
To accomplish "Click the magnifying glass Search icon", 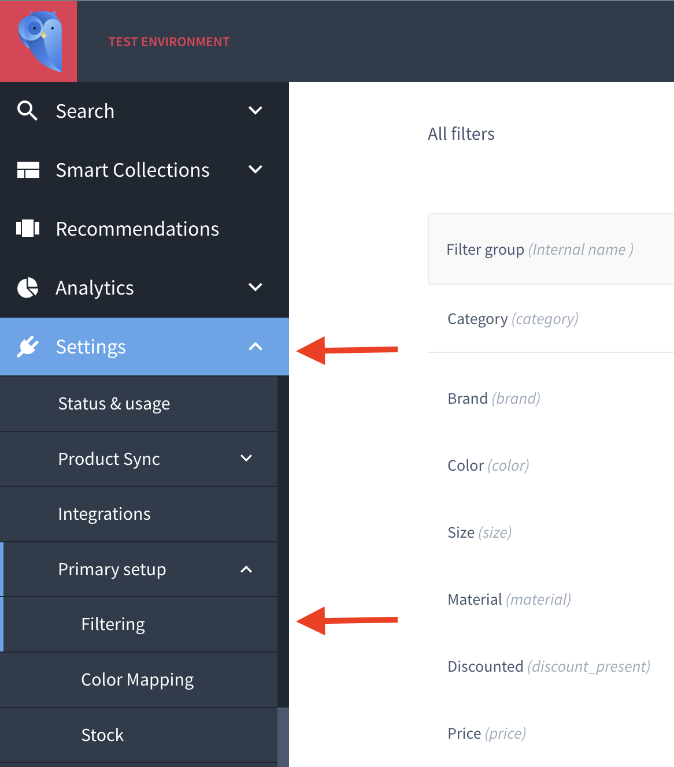I will (x=27, y=110).
